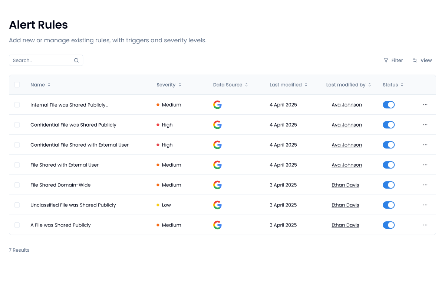The width and height of the screenshot is (445, 297).
Task: Click the Google icon on the File Shared Domain-Wide row
Action: click(217, 185)
